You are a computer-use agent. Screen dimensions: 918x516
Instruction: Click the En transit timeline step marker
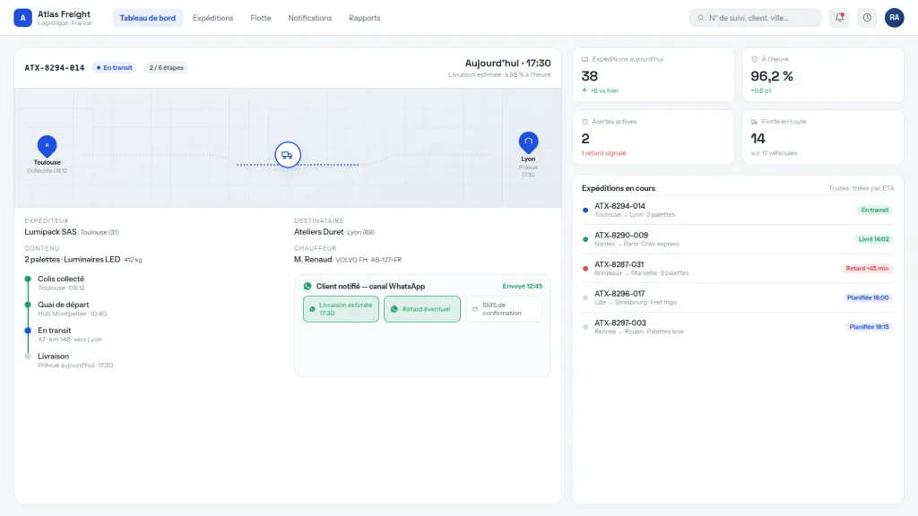tap(28, 331)
